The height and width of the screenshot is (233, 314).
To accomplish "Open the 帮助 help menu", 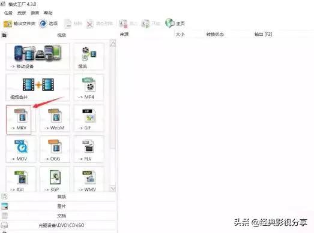I will click(x=48, y=13).
